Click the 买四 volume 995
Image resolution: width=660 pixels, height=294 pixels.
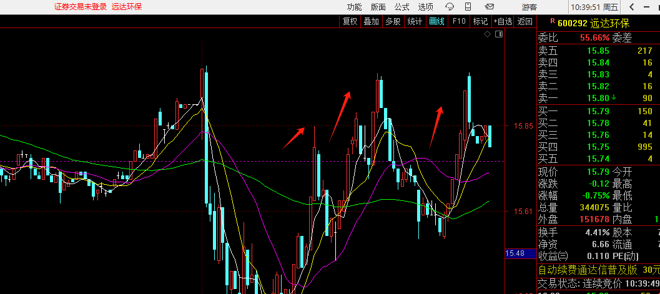(645, 147)
